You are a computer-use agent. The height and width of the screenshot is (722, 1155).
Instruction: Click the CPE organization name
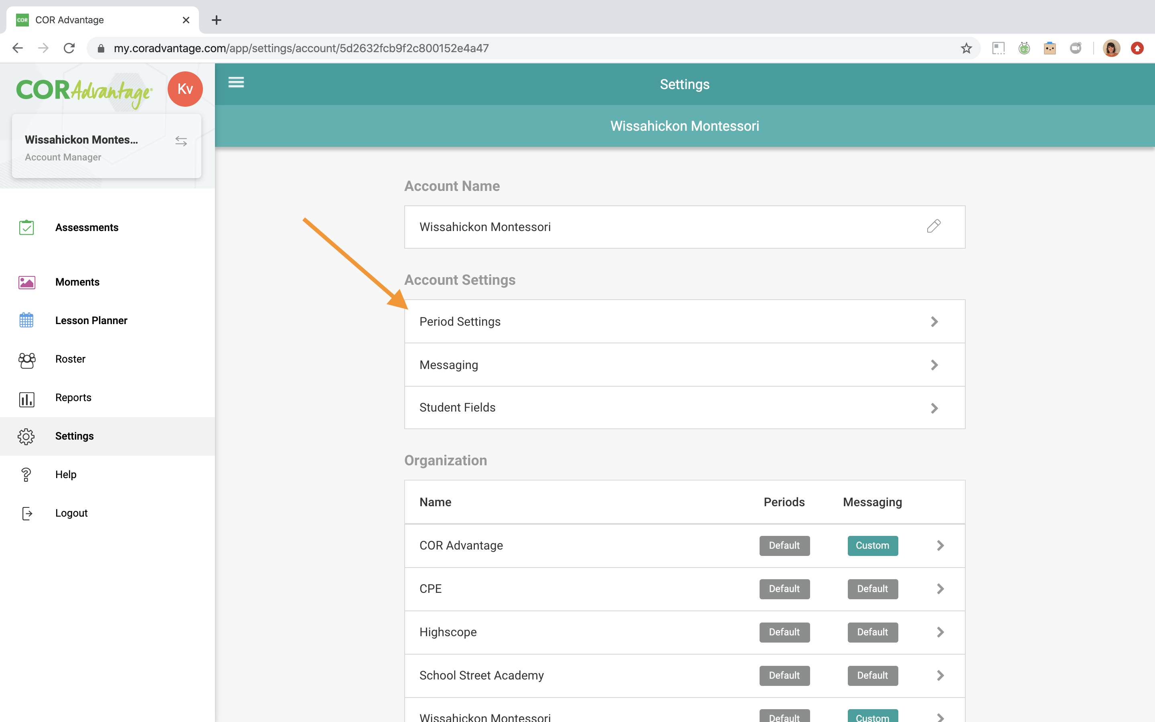click(430, 589)
